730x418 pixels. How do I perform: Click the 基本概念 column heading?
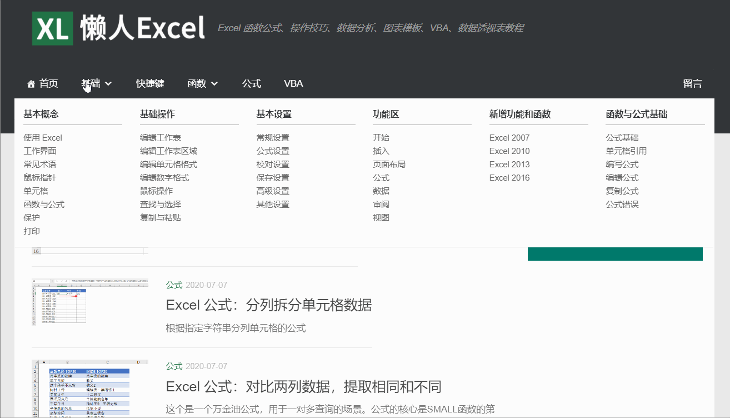41,114
